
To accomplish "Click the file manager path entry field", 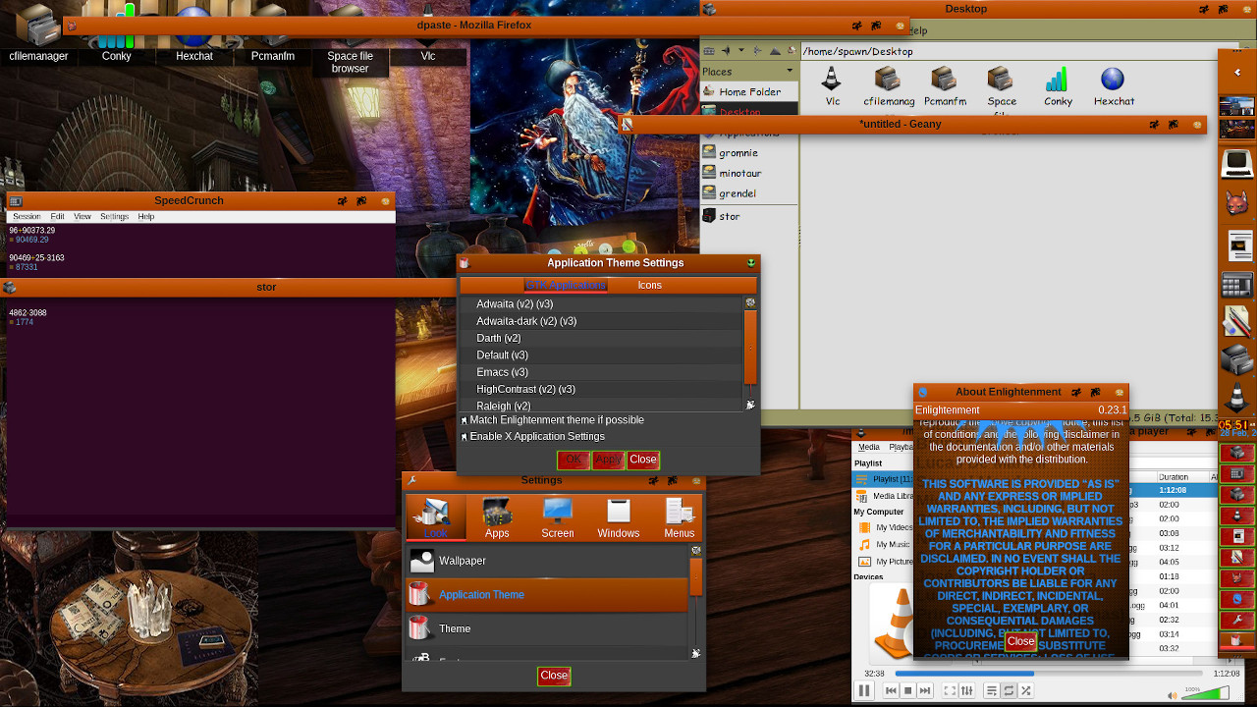I will tap(1008, 51).
